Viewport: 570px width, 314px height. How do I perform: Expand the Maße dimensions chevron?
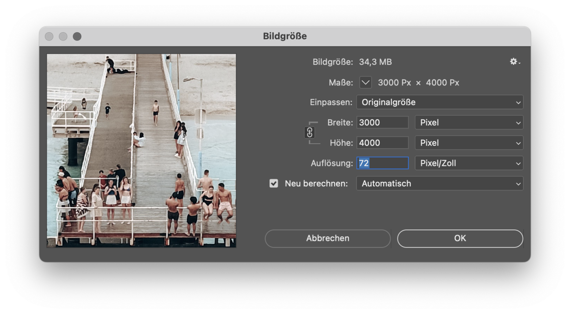[365, 82]
